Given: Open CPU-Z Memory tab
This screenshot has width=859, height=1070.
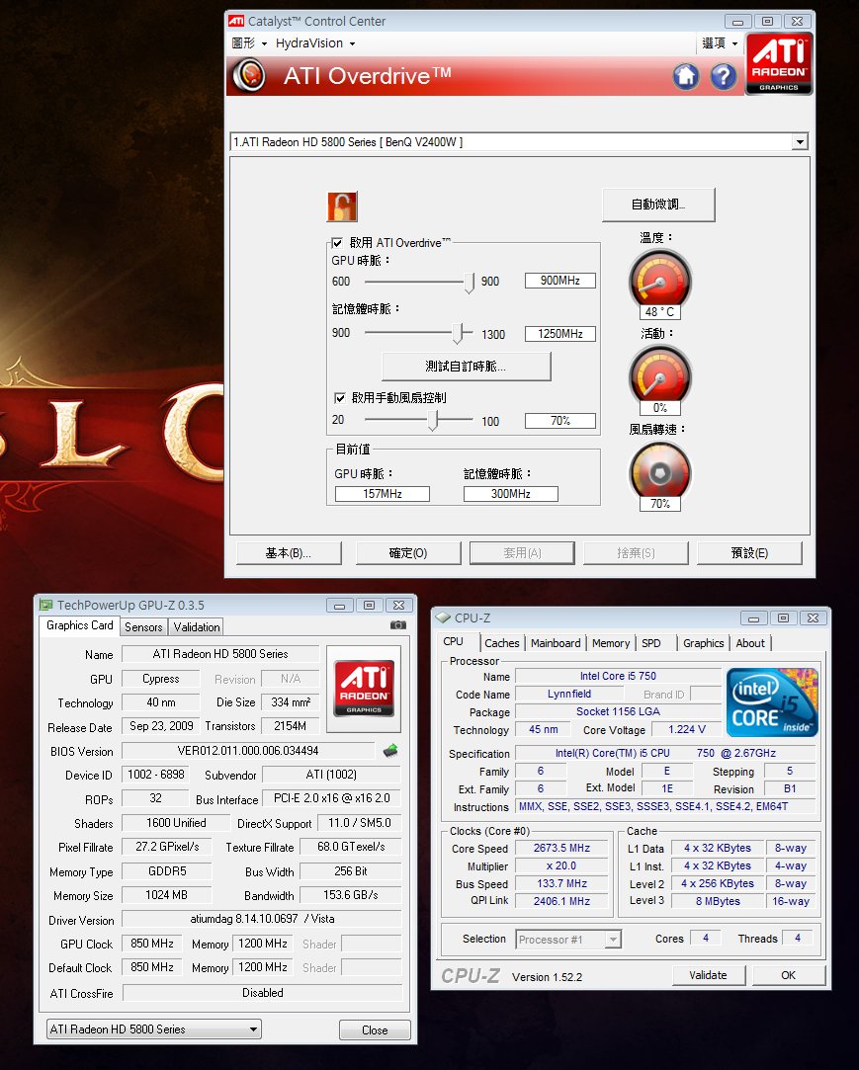Looking at the screenshot, I should point(611,643).
